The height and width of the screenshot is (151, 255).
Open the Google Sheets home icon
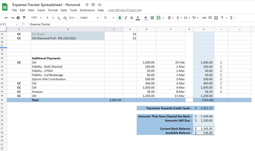tap(5, 7)
